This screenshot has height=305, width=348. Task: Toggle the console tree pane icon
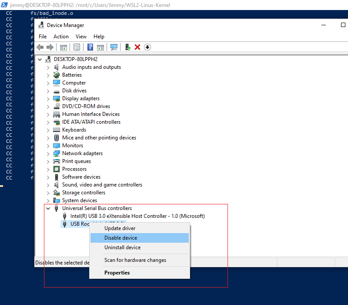(63, 47)
